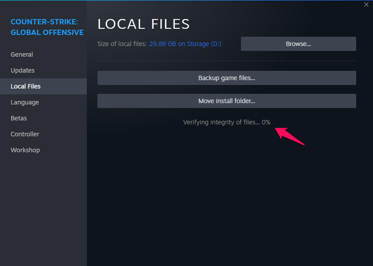This screenshot has width=373, height=266.
Task: Click the 29.88 GB on Storage (D:) link
Action: click(185, 44)
